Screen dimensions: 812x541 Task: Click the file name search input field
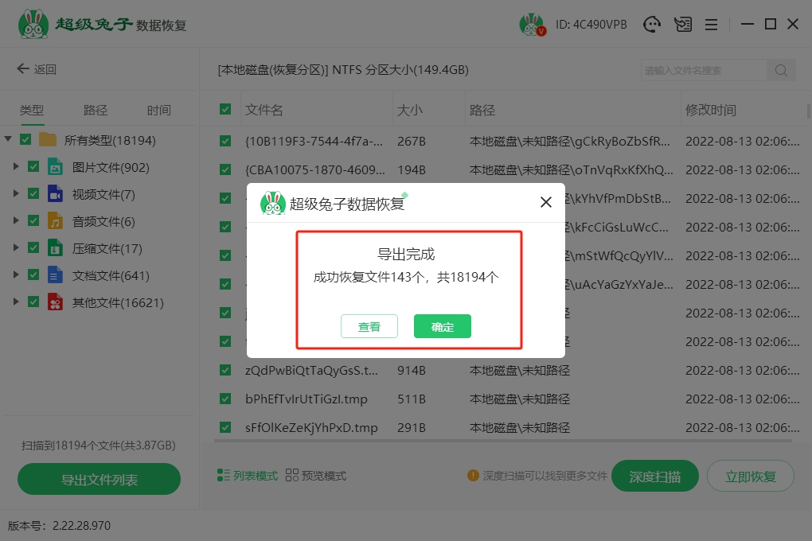[704, 70]
